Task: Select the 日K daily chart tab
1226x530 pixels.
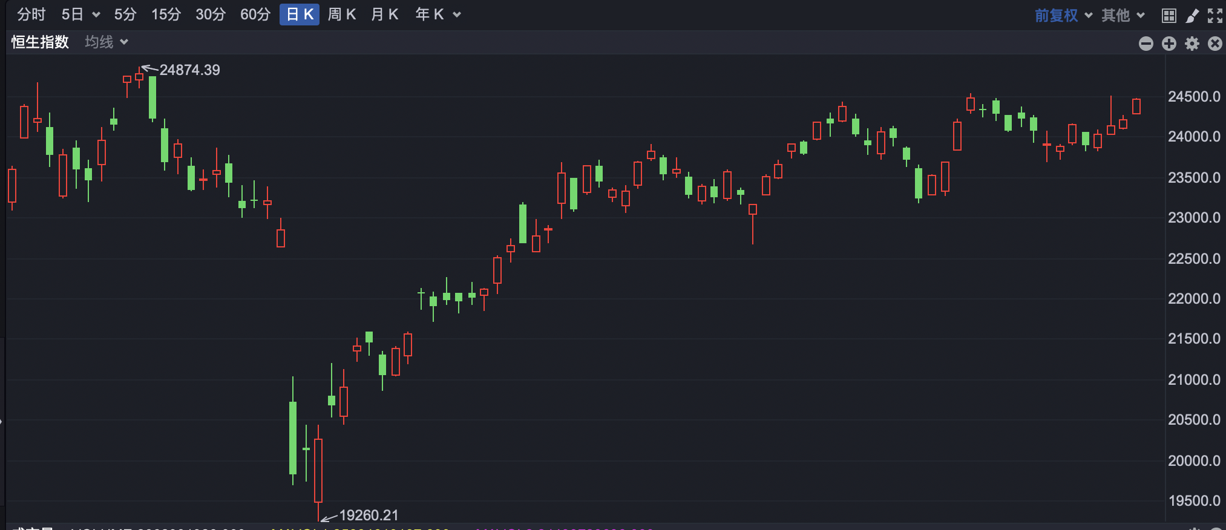Action: click(300, 15)
